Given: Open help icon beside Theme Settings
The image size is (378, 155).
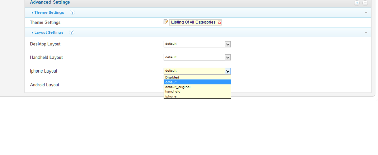Looking at the screenshot, I should (x=72, y=12).
